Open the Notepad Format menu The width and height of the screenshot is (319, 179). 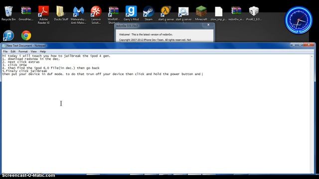pyautogui.click(x=23, y=52)
